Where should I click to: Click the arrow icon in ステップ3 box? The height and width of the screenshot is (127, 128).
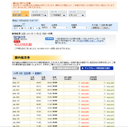click(64, 15)
